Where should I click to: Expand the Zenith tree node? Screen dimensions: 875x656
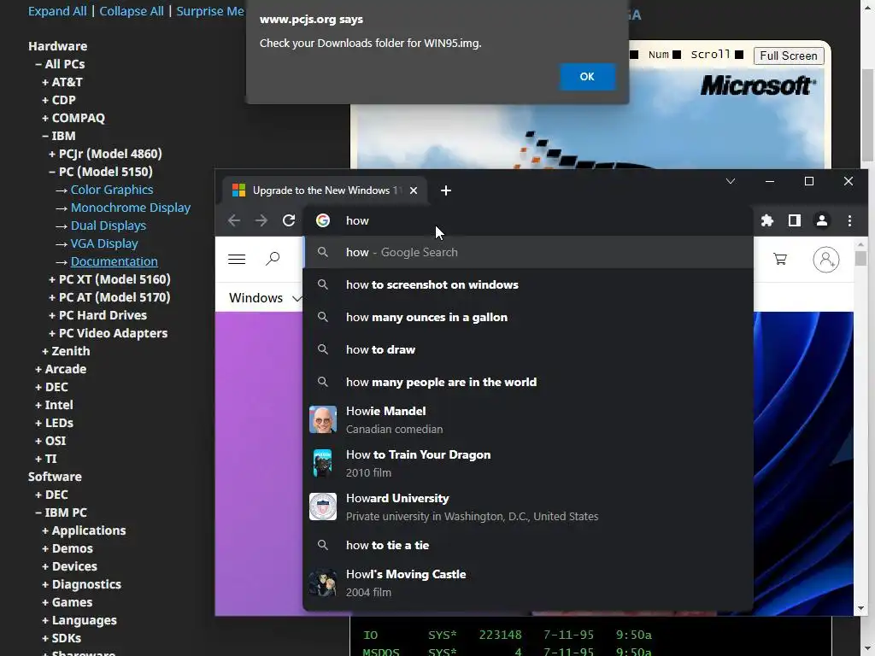(66, 351)
